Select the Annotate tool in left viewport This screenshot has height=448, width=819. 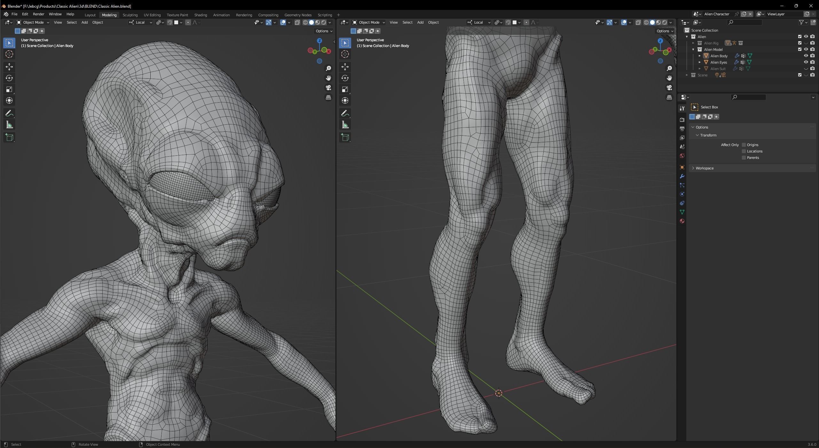tap(9, 113)
